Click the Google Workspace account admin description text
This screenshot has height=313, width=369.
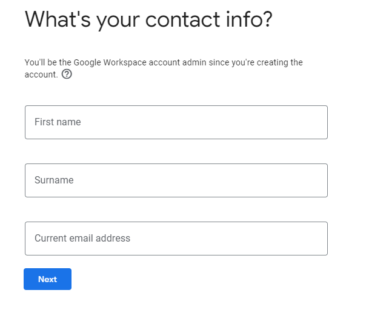point(164,68)
